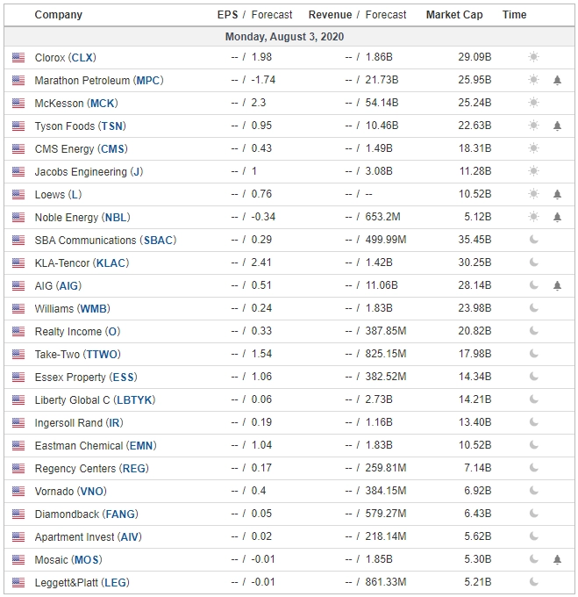Click the alert bell for AIG
This screenshot has height=597, width=578.
pos(557,285)
